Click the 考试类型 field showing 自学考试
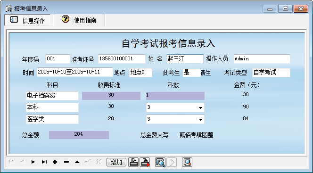313x173 pixels. pyautogui.click(x=271, y=73)
